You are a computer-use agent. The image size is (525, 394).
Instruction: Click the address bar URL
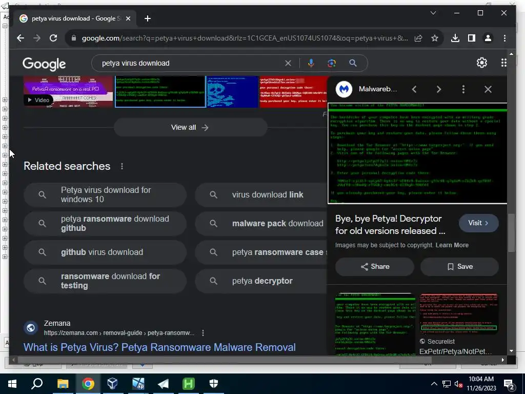(245, 38)
